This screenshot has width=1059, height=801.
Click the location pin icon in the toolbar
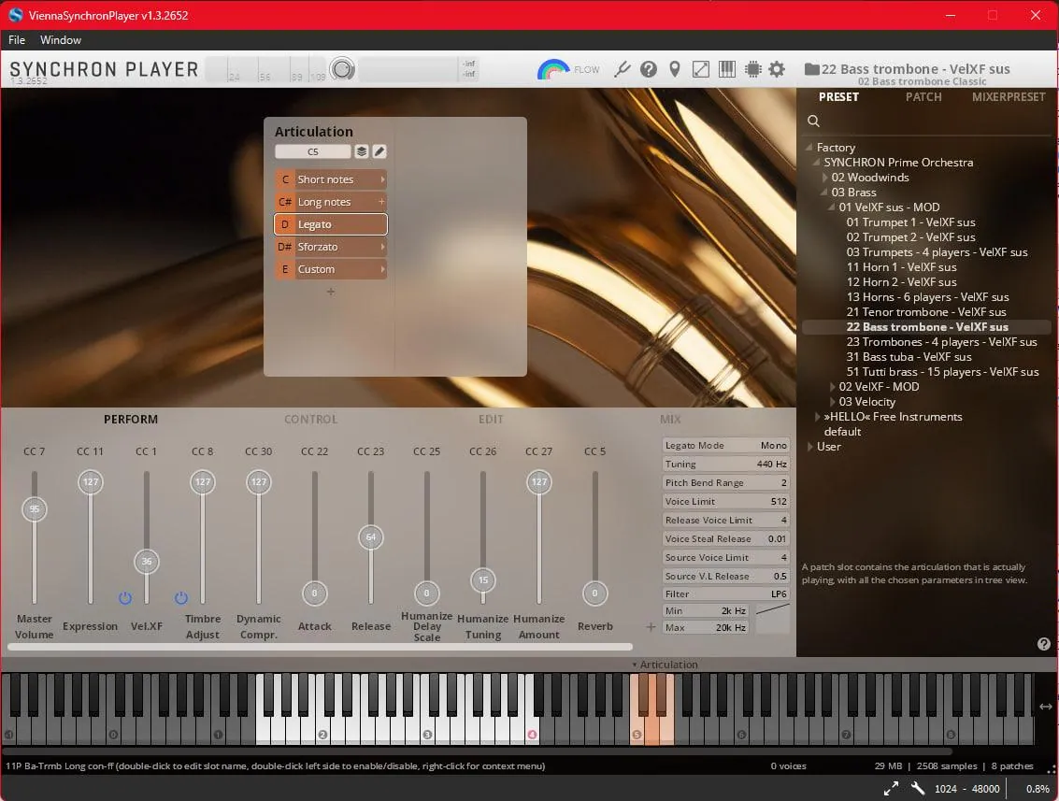(675, 69)
